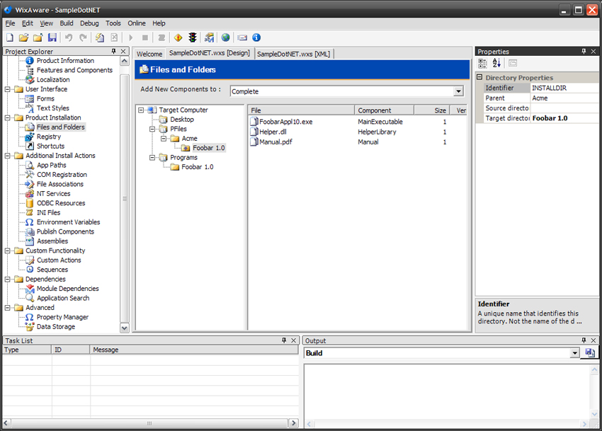Select Product Information in Project Explorer
Viewport: 602px width, 431px height.
point(65,61)
